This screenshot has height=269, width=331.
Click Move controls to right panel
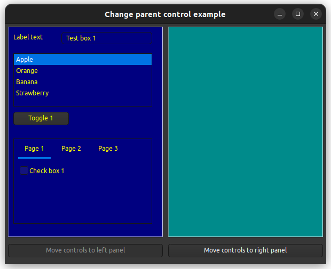[245, 250]
